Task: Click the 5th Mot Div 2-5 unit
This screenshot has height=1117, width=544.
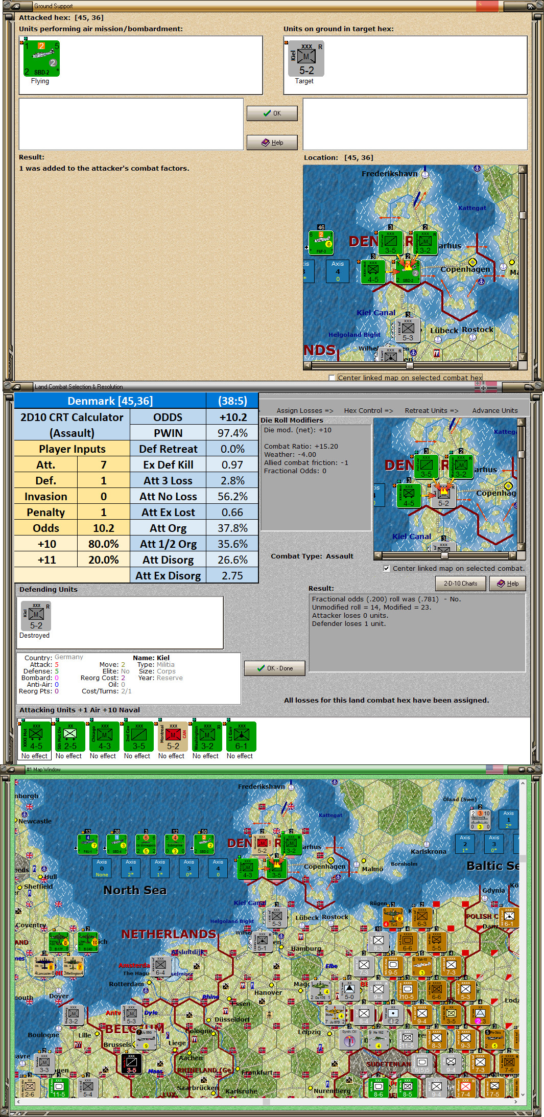Action: click(x=70, y=736)
